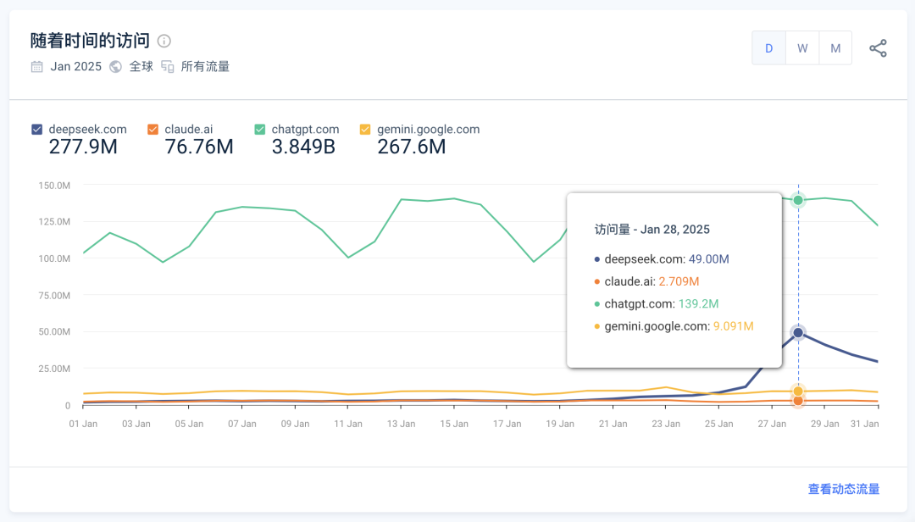Click the 19 Jan x-axis label
Screen dimensions: 915x522
560,424
